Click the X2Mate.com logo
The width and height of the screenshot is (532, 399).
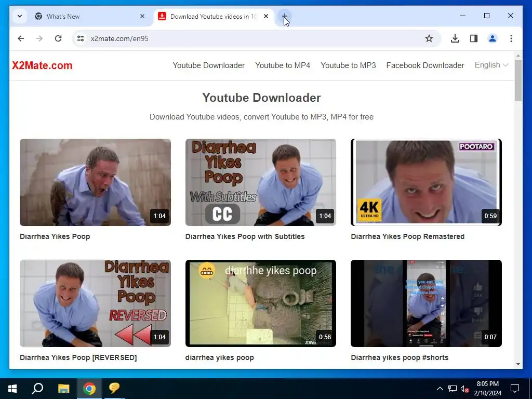click(42, 65)
